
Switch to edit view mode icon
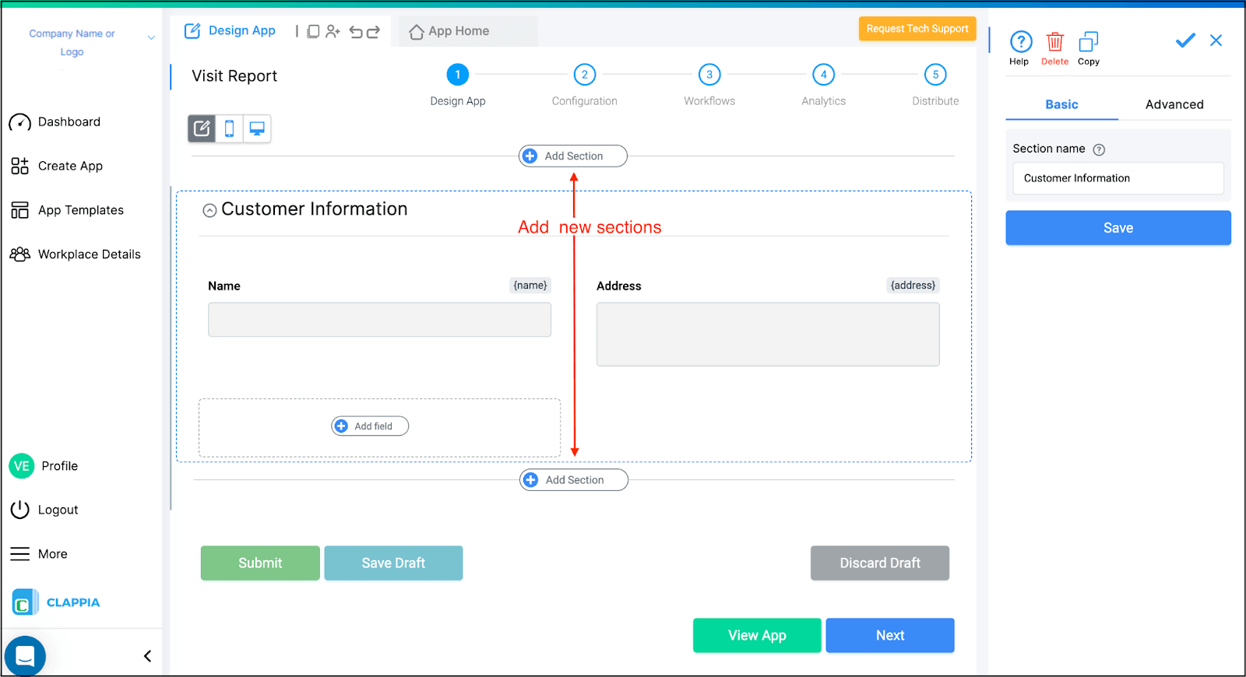202,128
